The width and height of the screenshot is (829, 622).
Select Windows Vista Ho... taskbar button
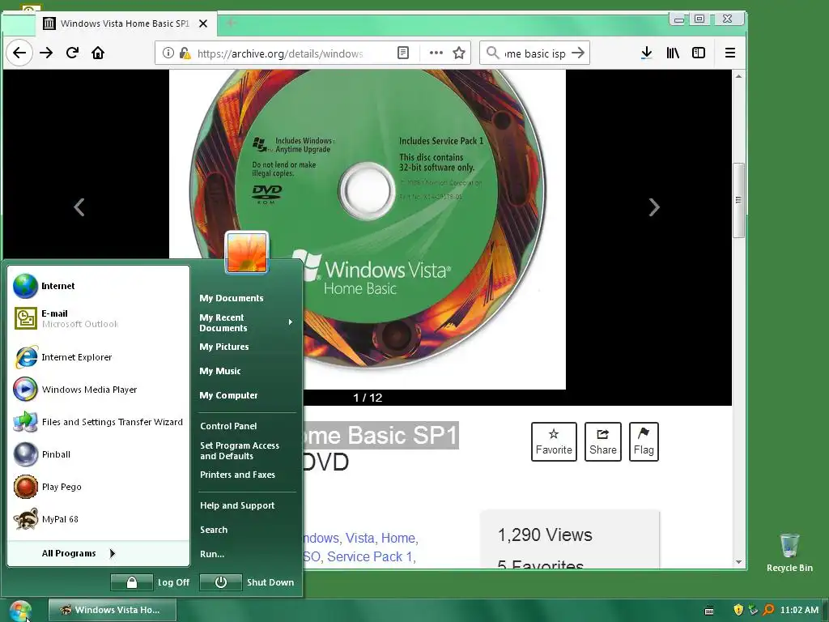[112, 610]
